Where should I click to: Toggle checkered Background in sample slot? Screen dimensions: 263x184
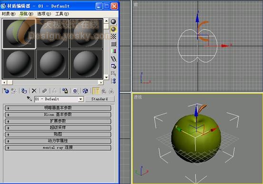click(x=113, y=37)
